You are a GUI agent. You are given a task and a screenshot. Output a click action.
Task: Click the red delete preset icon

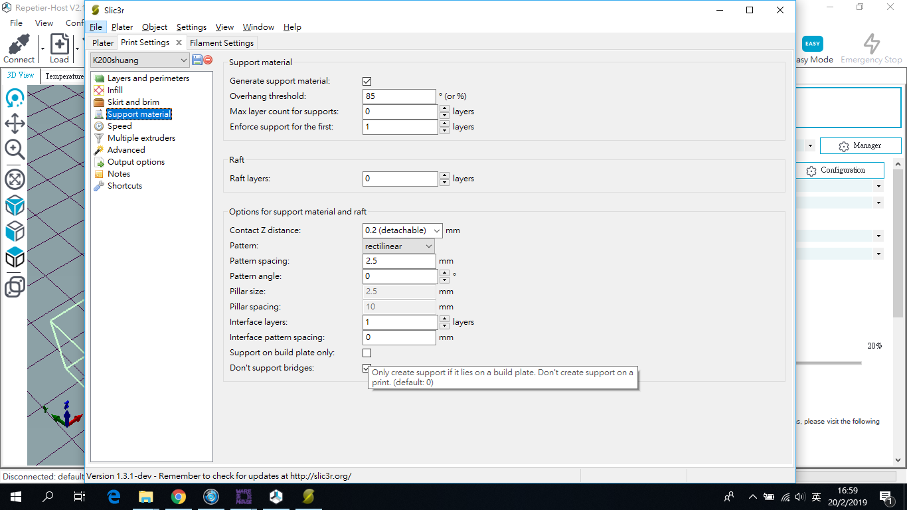[x=208, y=60]
